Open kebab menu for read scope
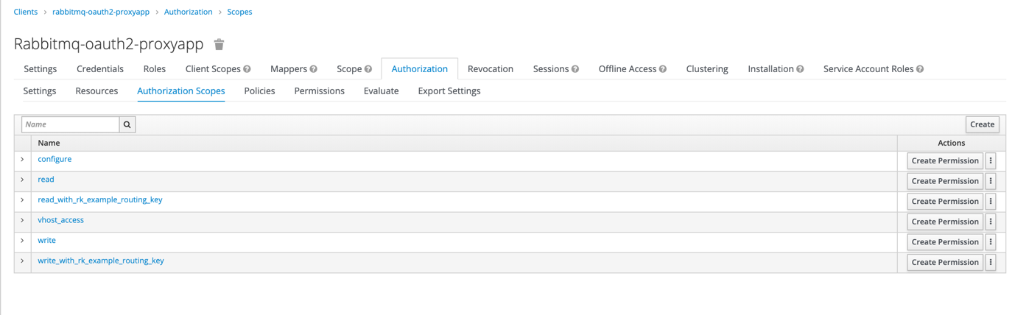The image size is (1015, 315). tap(991, 181)
